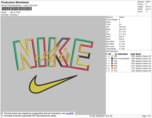Click code 1366 in the stop sequence

(x=133, y=61)
